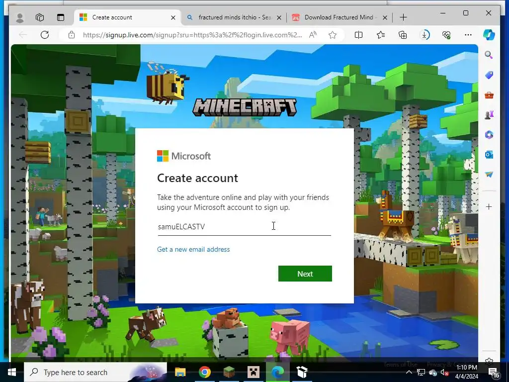Customize sidebar with plus icon
The height and width of the screenshot is (382, 509).
[489, 207]
